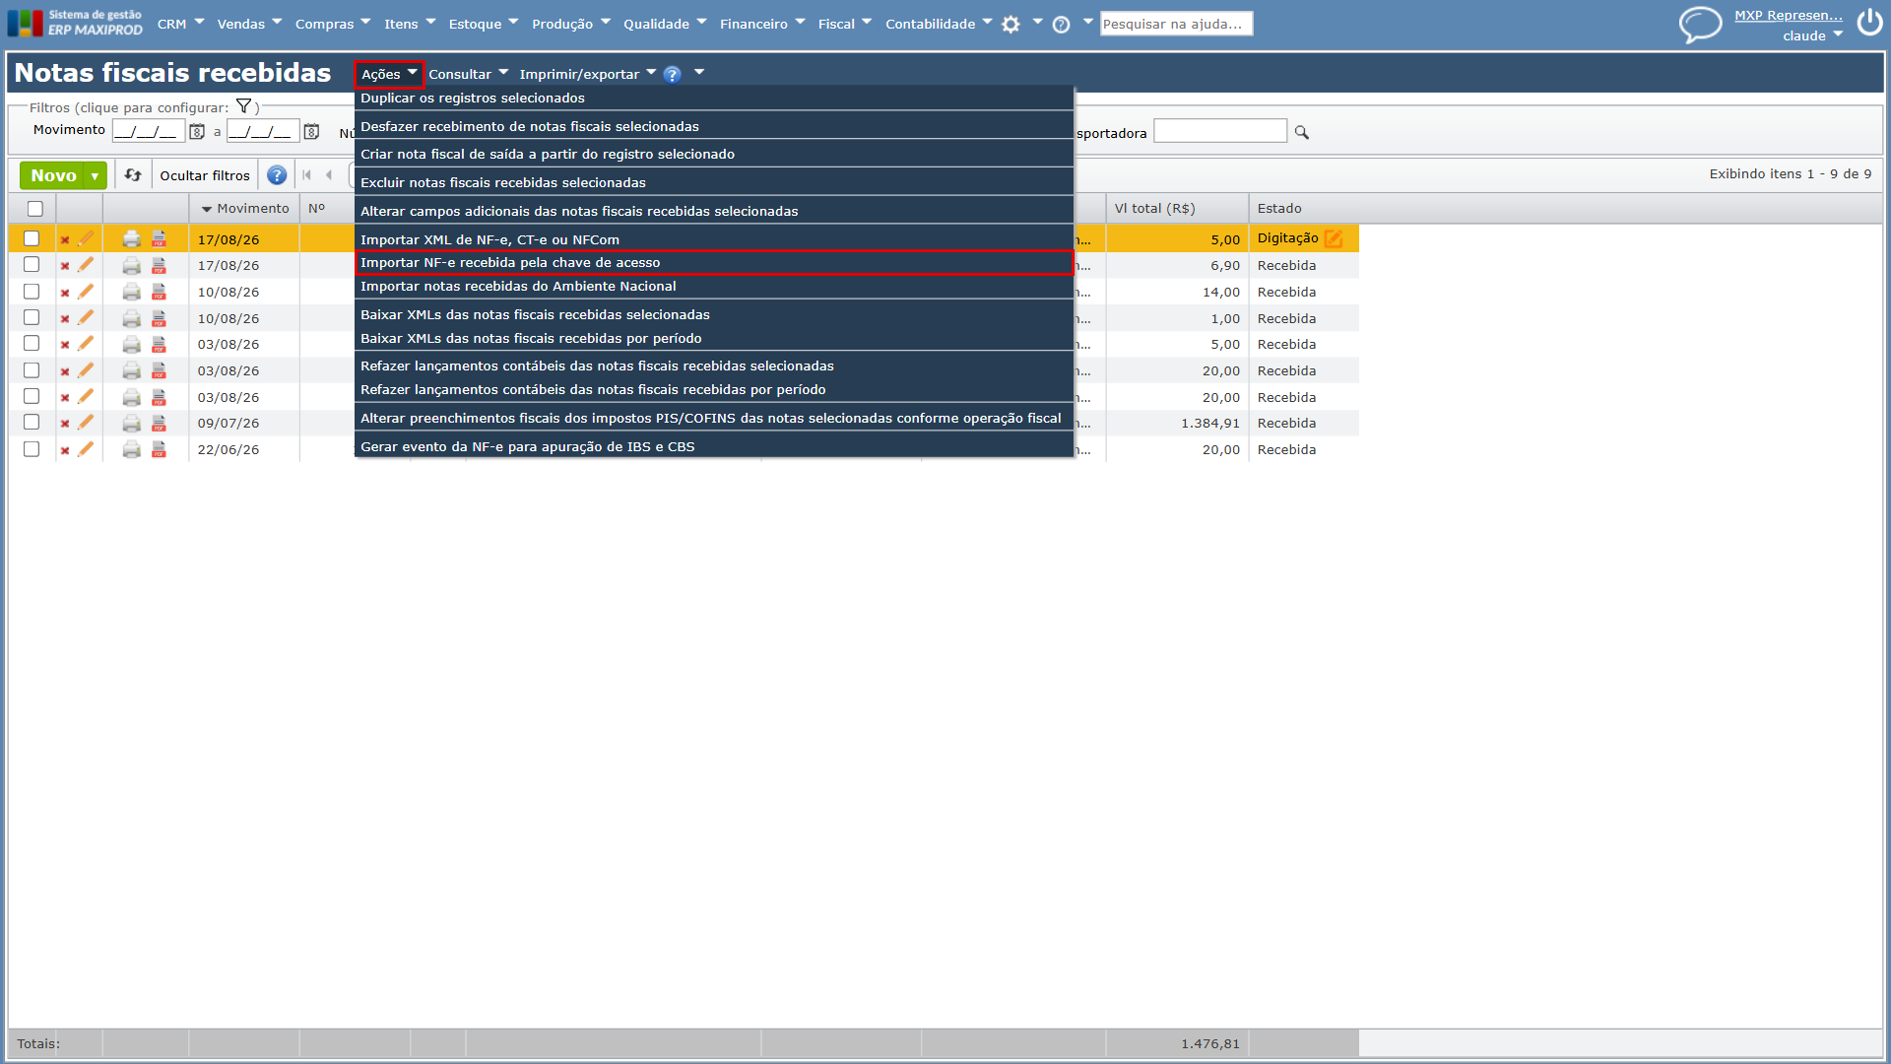1891x1064 pixels.
Task: Edit the 09/07/26 row with pencil icon
Action: pos(86,423)
